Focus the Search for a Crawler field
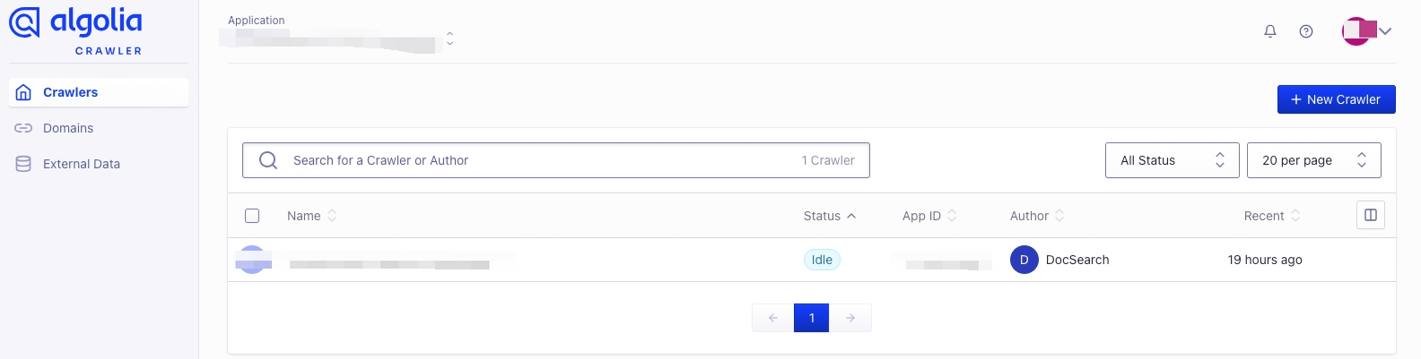1421x359 pixels. [538, 160]
